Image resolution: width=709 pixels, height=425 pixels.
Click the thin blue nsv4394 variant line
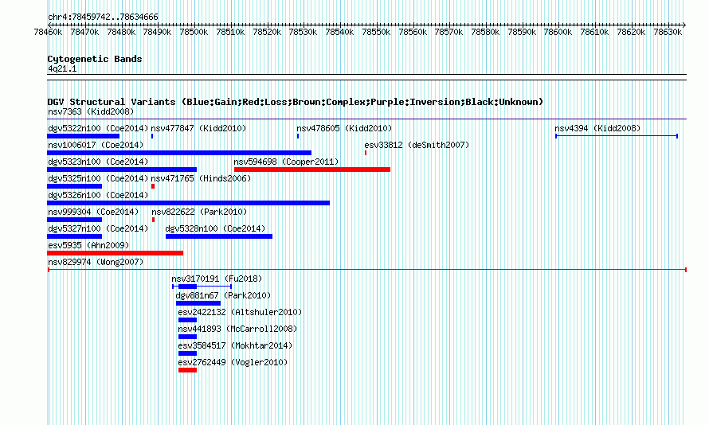click(617, 136)
